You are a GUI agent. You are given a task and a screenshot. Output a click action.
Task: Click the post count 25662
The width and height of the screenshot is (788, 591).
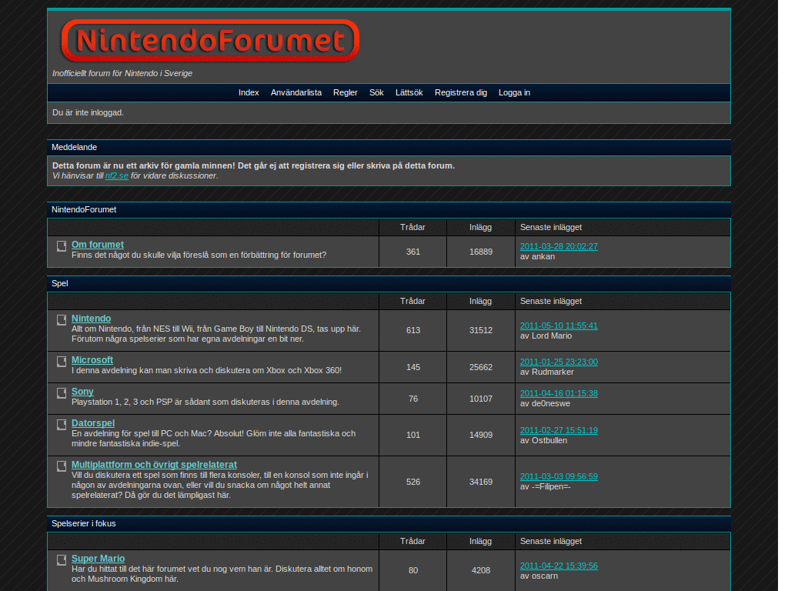pyautogui.click(x=481, y=367)
